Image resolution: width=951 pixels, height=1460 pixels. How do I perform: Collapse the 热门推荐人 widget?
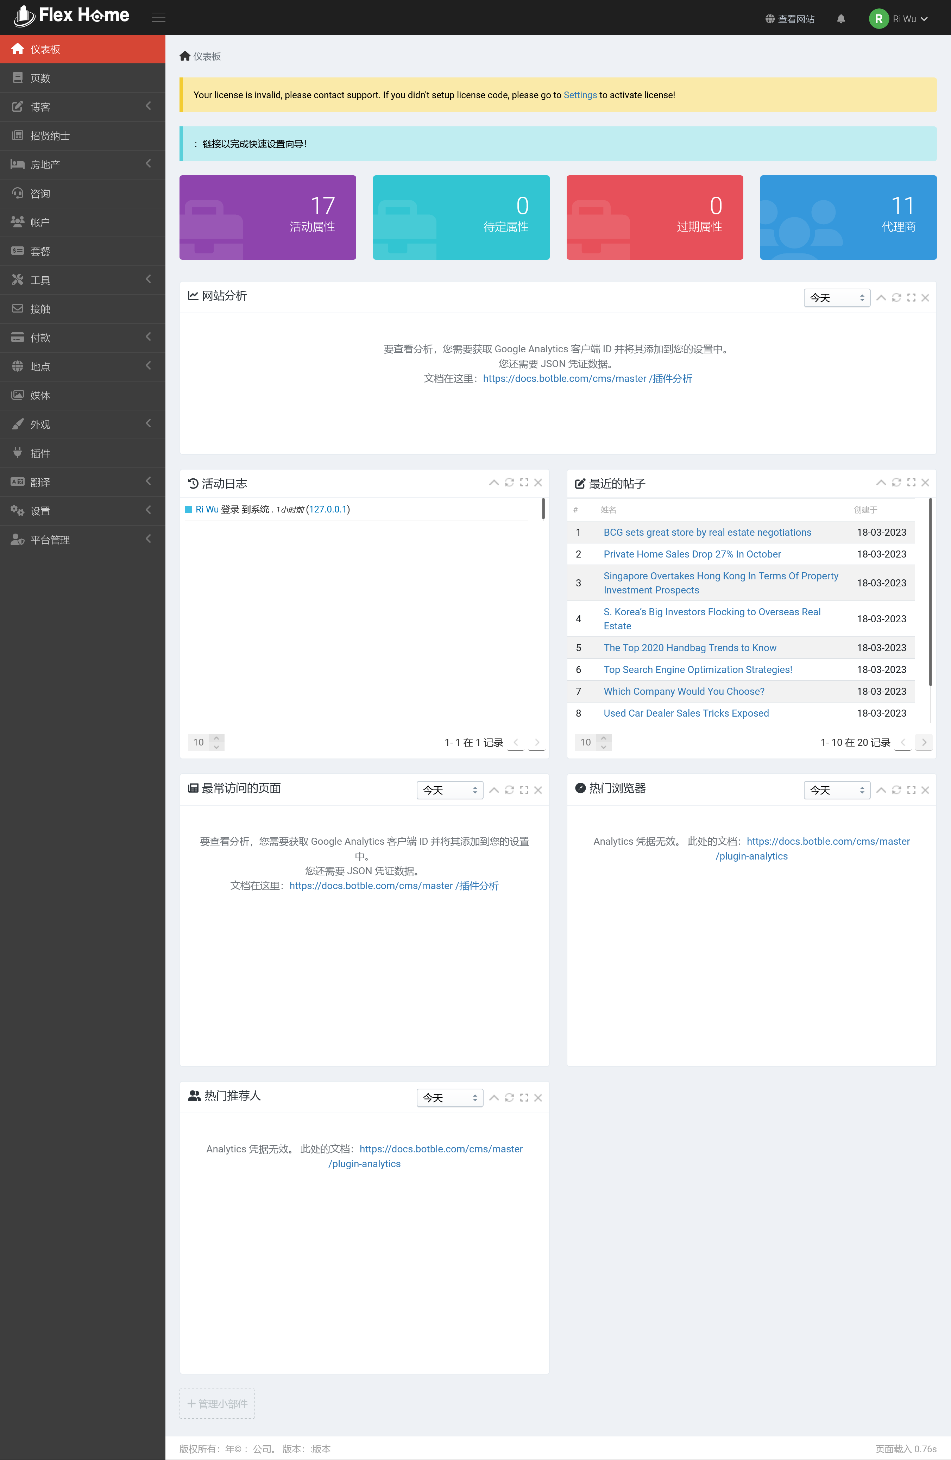494,1097
